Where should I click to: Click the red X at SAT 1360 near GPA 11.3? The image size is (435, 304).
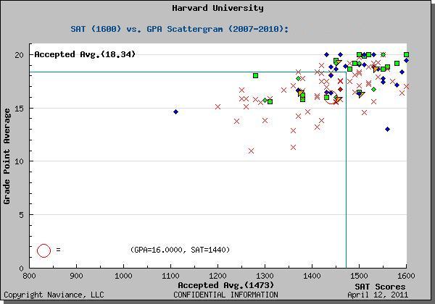[x=293, y=147]
